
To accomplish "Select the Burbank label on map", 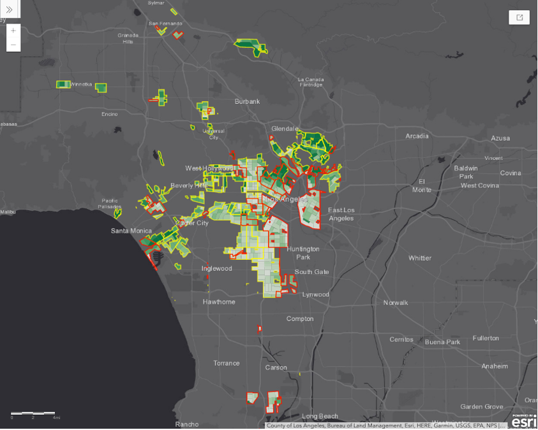I will [248, 101].
